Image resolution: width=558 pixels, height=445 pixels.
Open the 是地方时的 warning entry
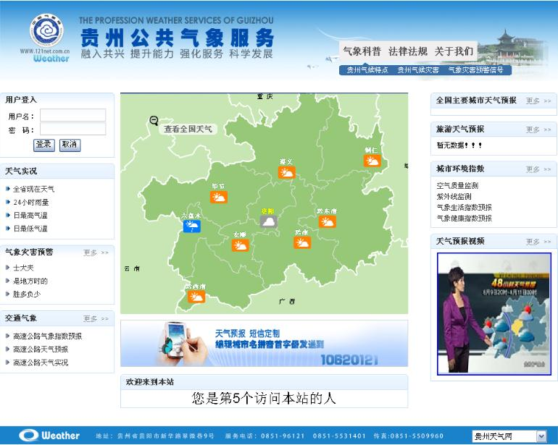[x=30, y=281]
